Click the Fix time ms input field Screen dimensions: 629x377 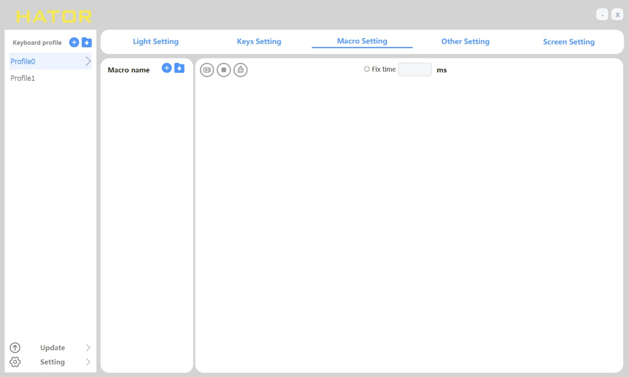(x=415, y=70)
